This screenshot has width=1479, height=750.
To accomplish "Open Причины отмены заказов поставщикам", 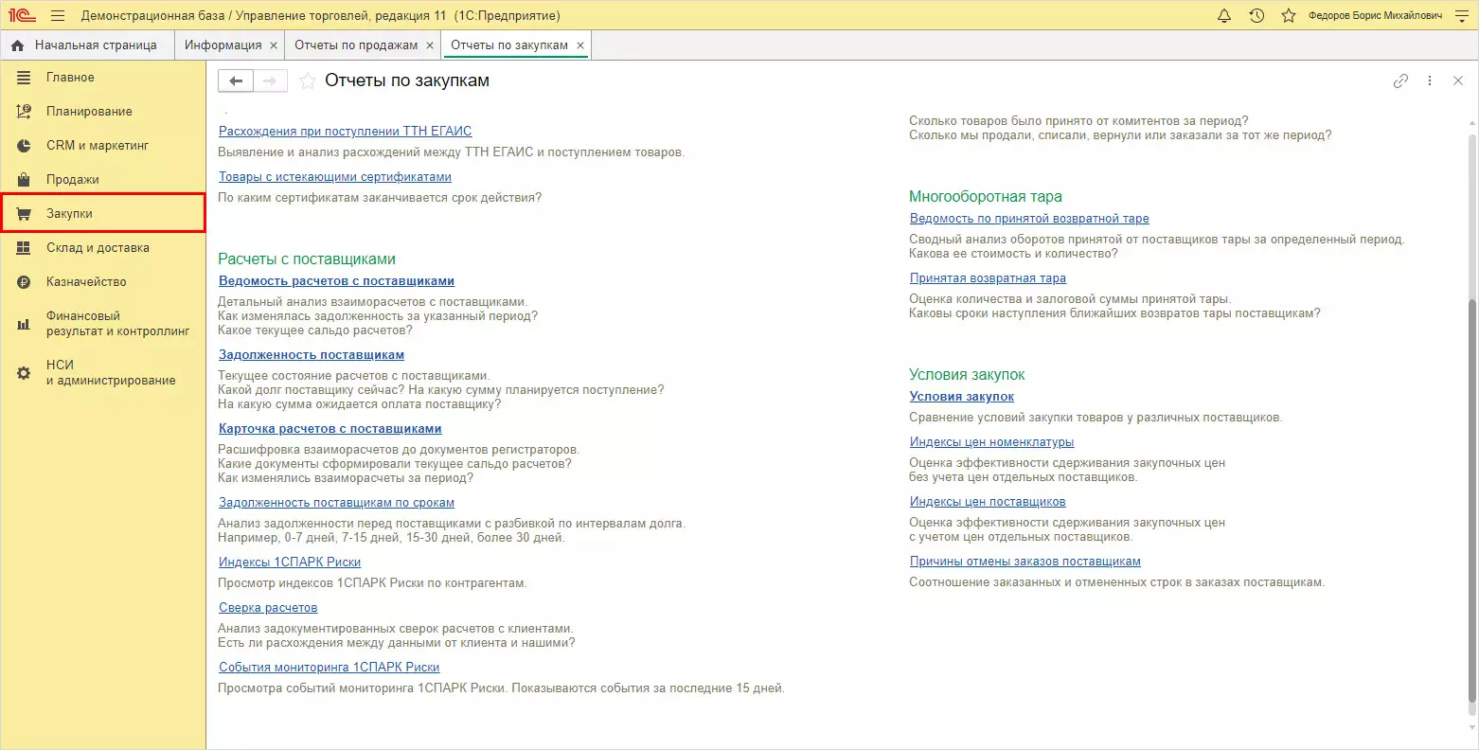I will [1025, 562].
